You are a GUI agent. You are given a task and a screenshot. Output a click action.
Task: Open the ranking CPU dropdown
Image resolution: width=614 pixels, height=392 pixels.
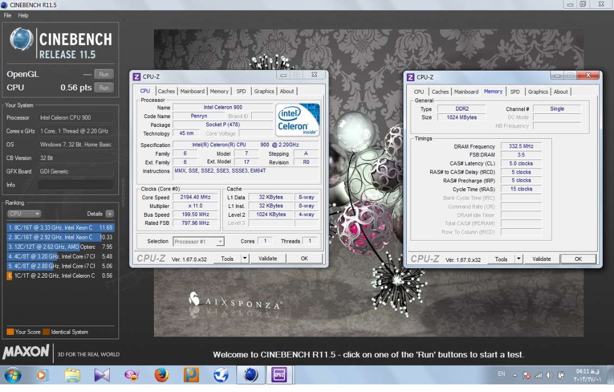click(24, 213)
